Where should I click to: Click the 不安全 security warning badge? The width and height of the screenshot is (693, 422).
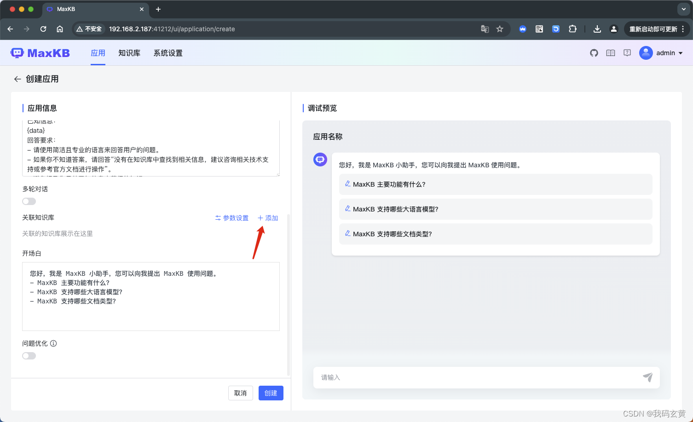(89, 29)
